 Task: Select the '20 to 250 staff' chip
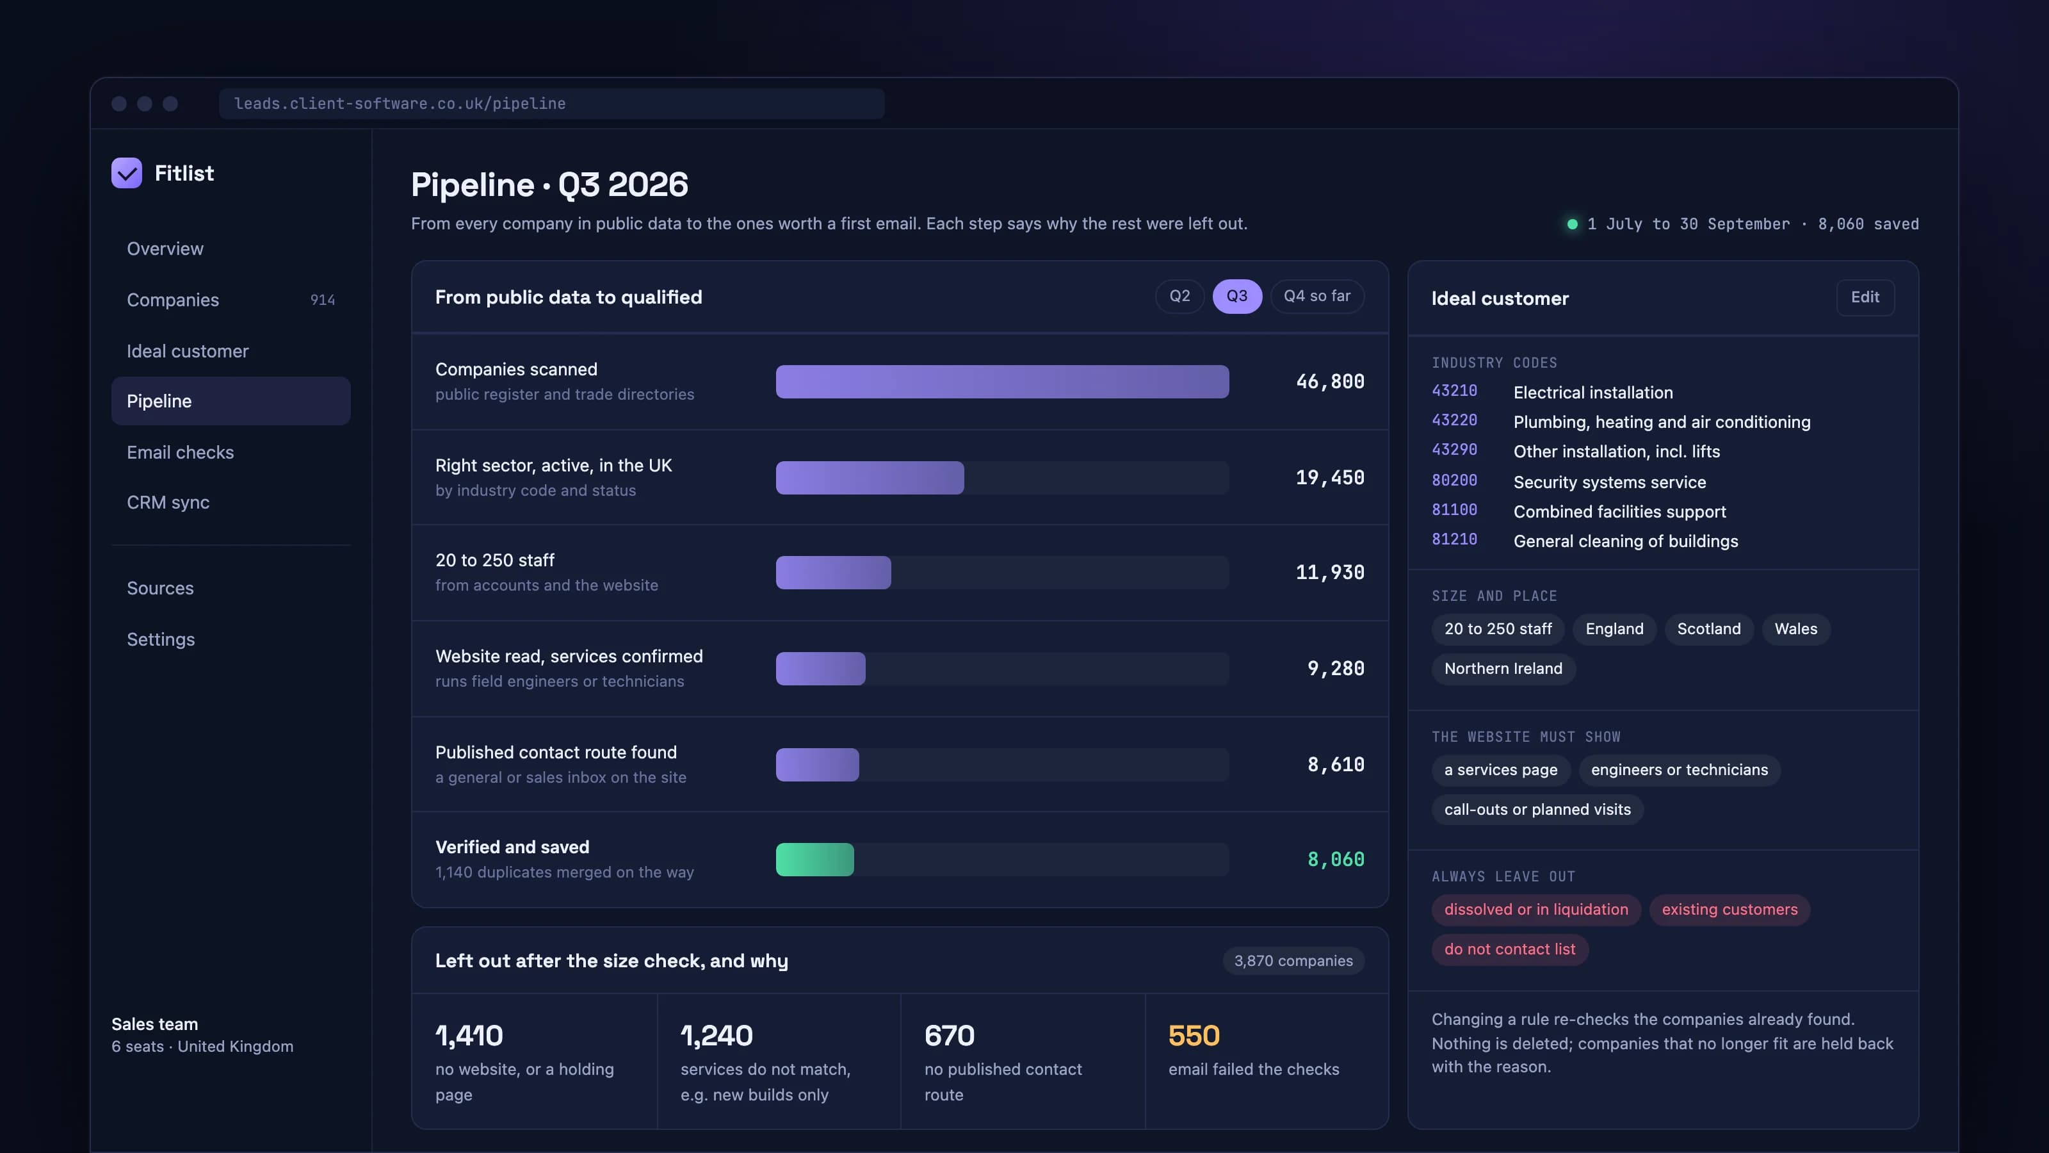(1498, 628)
